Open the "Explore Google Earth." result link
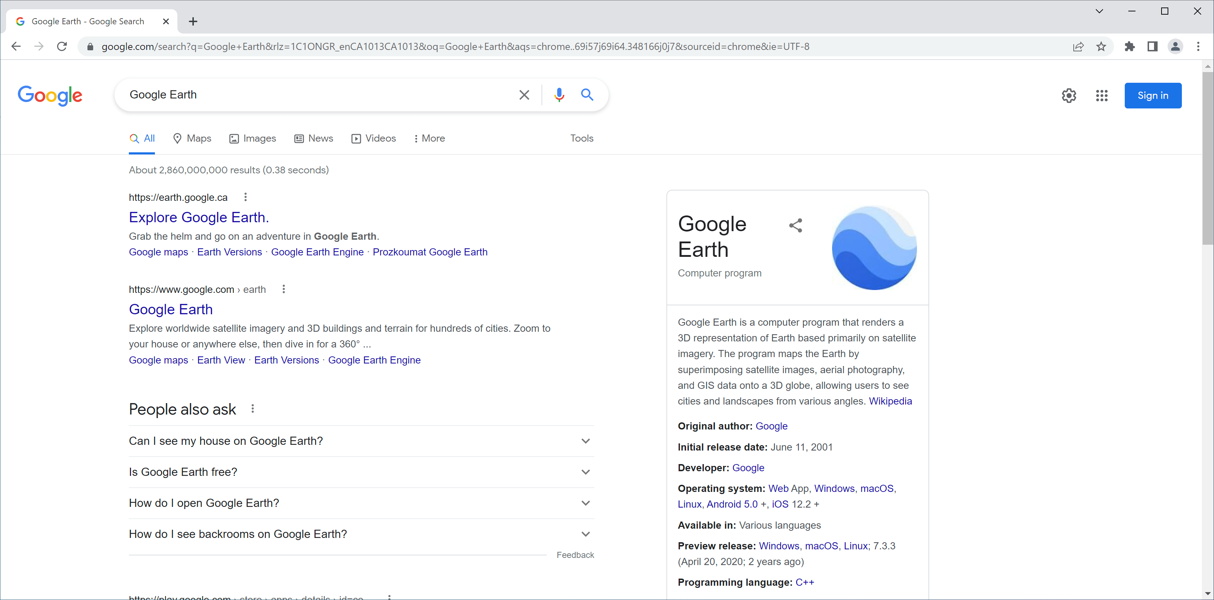This screenshot has width=1214, height=600. (198, 218)
